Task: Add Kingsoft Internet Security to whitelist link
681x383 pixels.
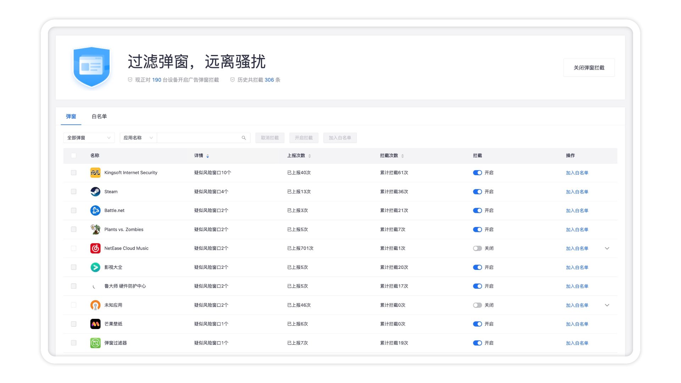Action: 577,173
